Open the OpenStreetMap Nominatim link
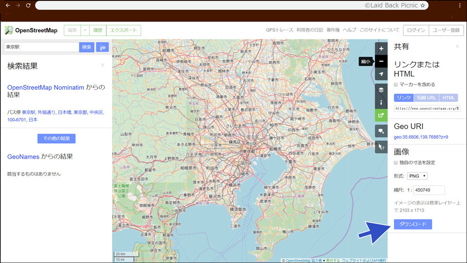The width and height of the screenshot is (467, 263). 46,88
